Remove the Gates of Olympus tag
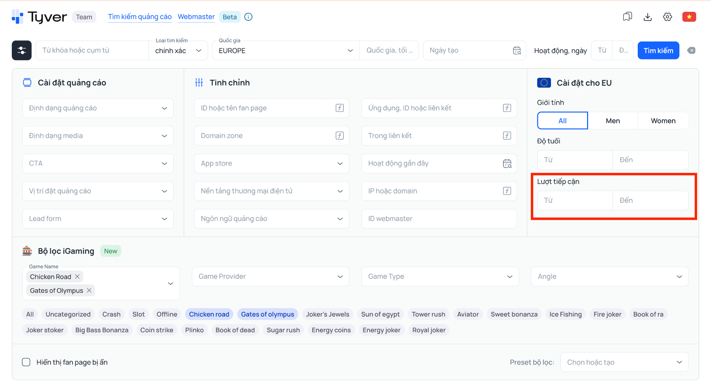 point(89,290)
